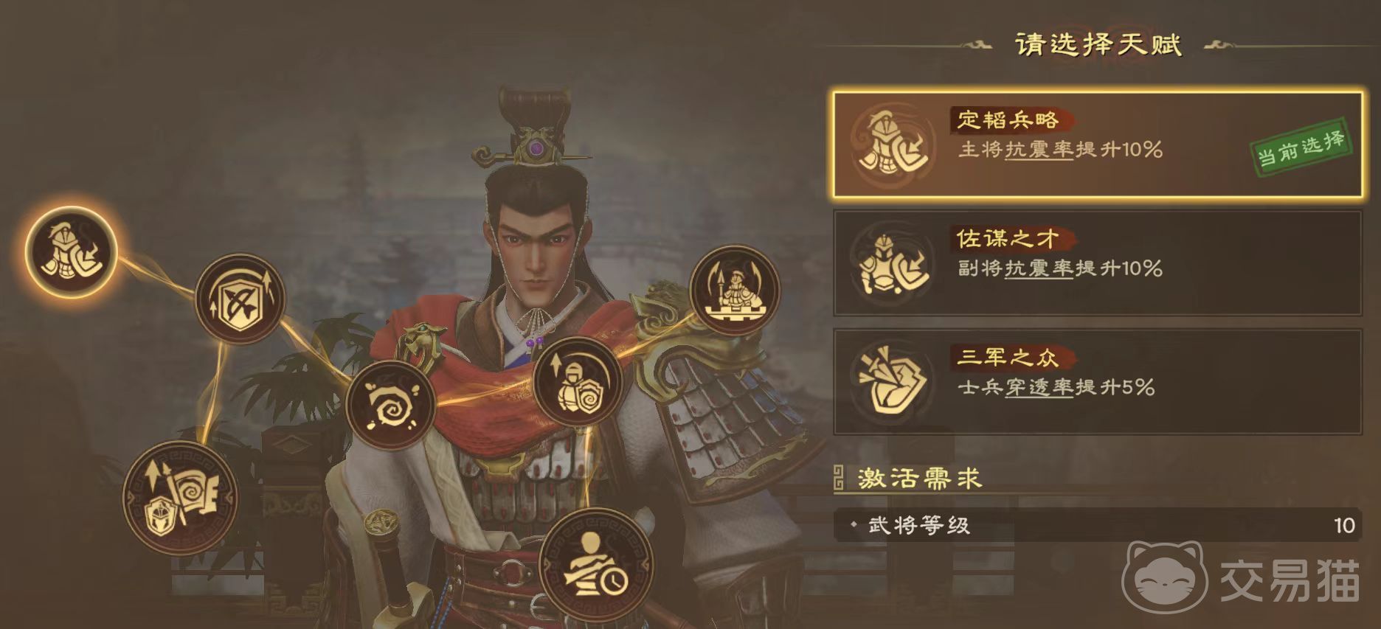Tap the underlined 抗震率 term in 佐谋之才

1039,268
